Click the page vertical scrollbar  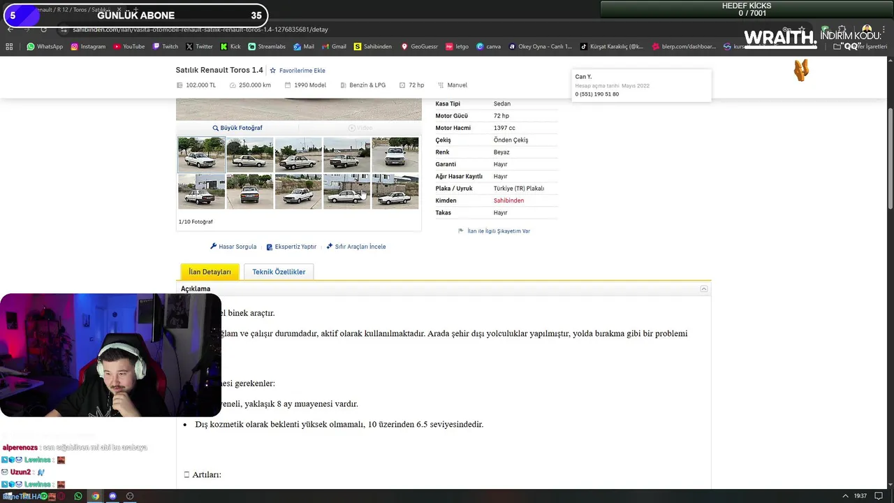pyautogui.click(x=890, y=158)
